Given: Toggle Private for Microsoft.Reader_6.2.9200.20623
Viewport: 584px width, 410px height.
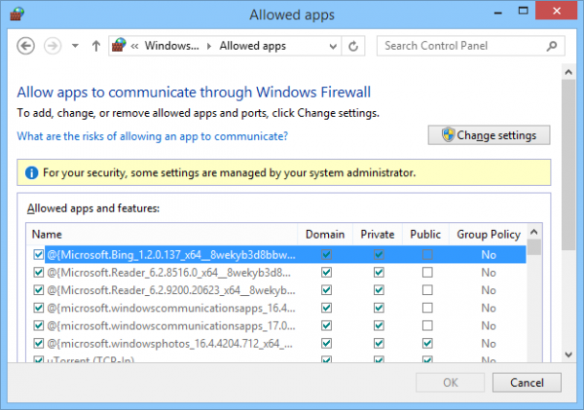Looking at the screenshot, I should [x=379, y=290].
